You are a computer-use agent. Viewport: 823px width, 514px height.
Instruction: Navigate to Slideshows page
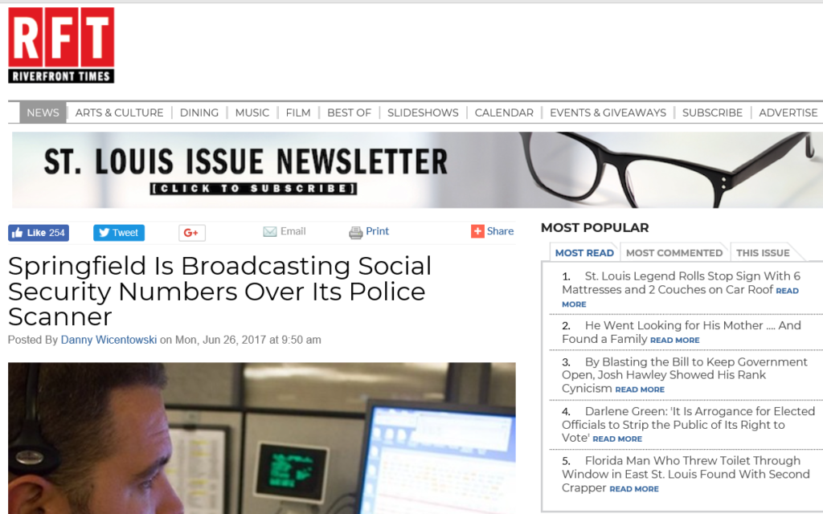tap(423, 112)
